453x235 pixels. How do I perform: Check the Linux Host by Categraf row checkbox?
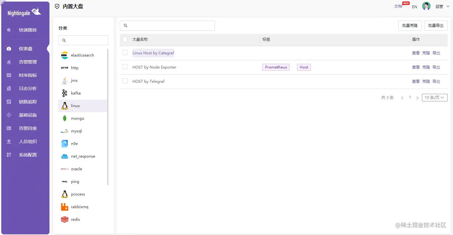click(x=125, y=52)
